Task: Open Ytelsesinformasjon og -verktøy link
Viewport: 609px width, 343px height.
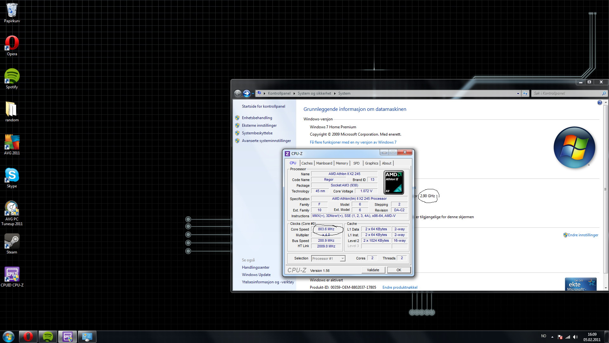Action: point(268,282)
